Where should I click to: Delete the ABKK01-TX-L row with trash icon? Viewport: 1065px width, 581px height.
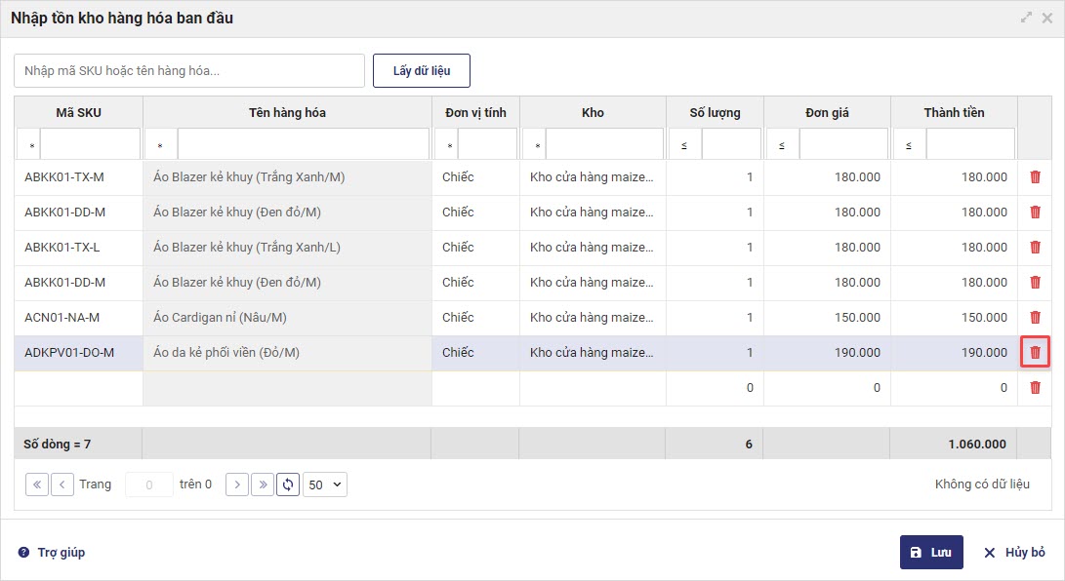coord(1035,247)
